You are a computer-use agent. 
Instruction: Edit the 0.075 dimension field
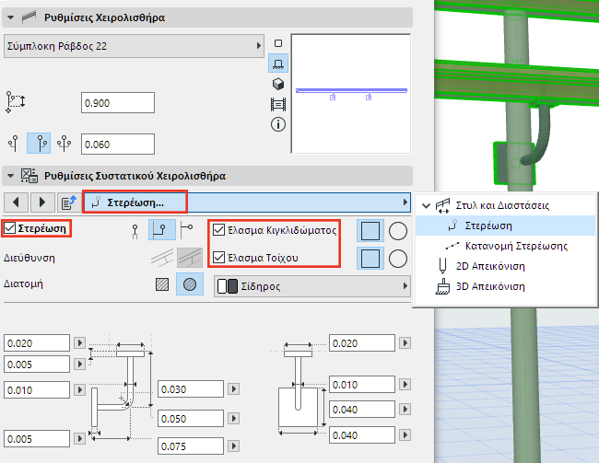191,446
